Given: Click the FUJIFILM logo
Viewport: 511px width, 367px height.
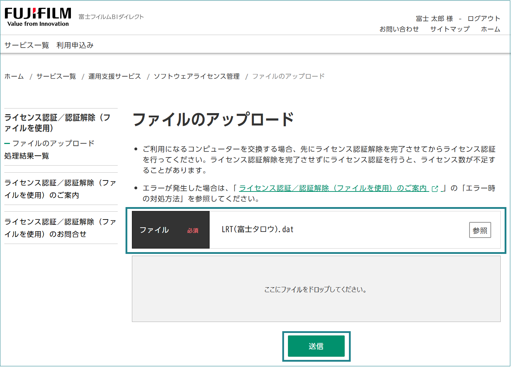Looking at the screenshot, I should coord(38,17).
